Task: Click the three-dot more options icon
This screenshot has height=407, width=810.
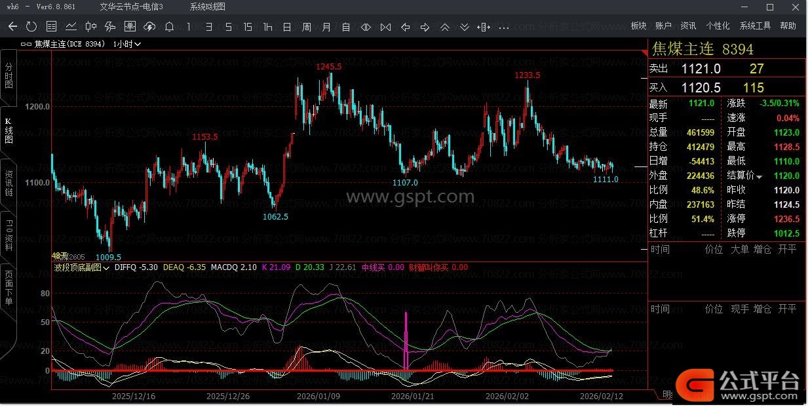Action: [x=503, y=27]
